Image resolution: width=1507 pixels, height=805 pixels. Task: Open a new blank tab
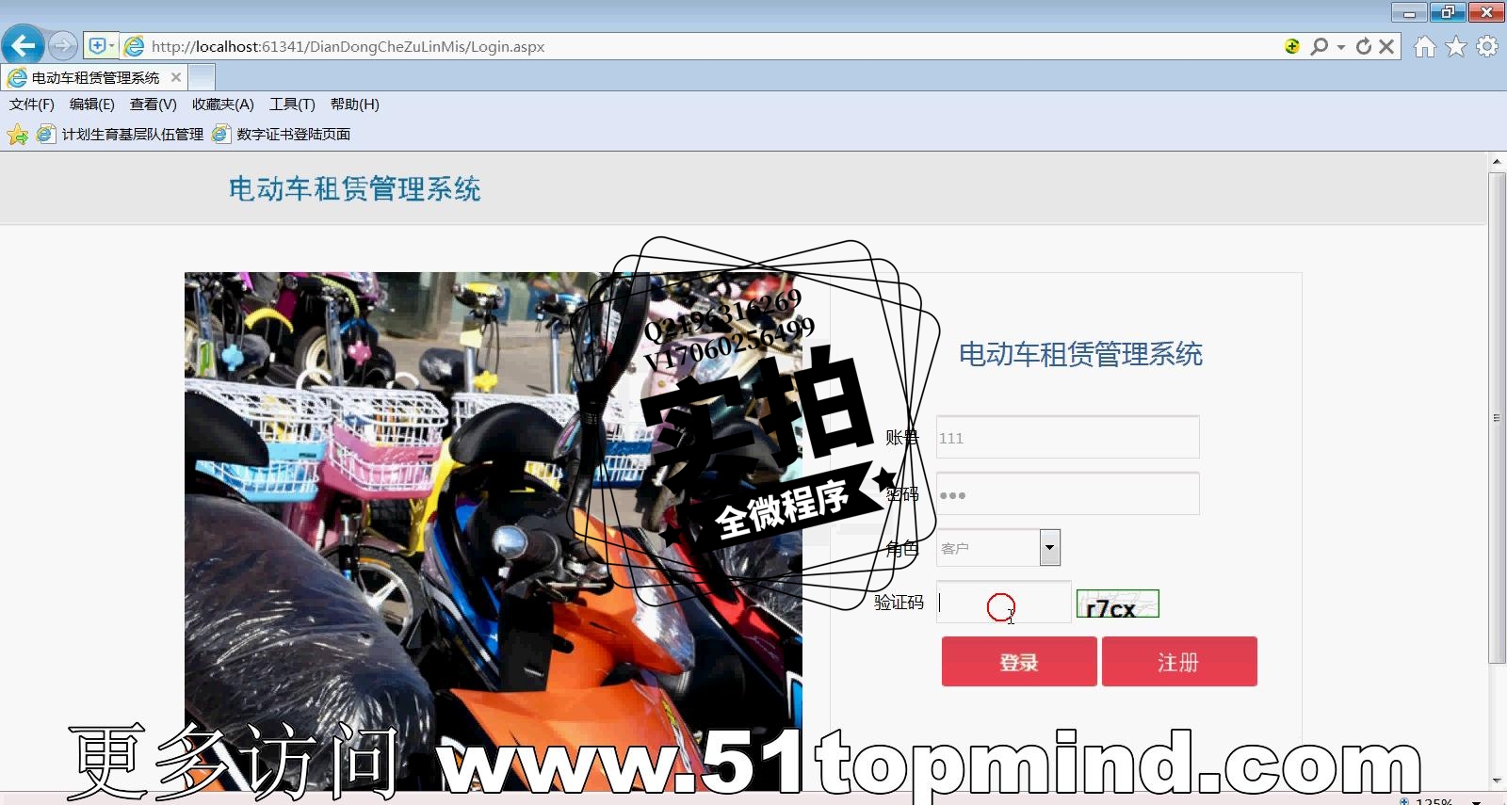coord(202,77)
